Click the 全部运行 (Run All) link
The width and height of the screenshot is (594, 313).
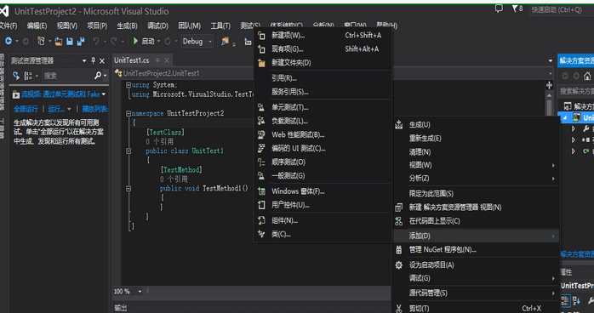(x=26, y=110)
